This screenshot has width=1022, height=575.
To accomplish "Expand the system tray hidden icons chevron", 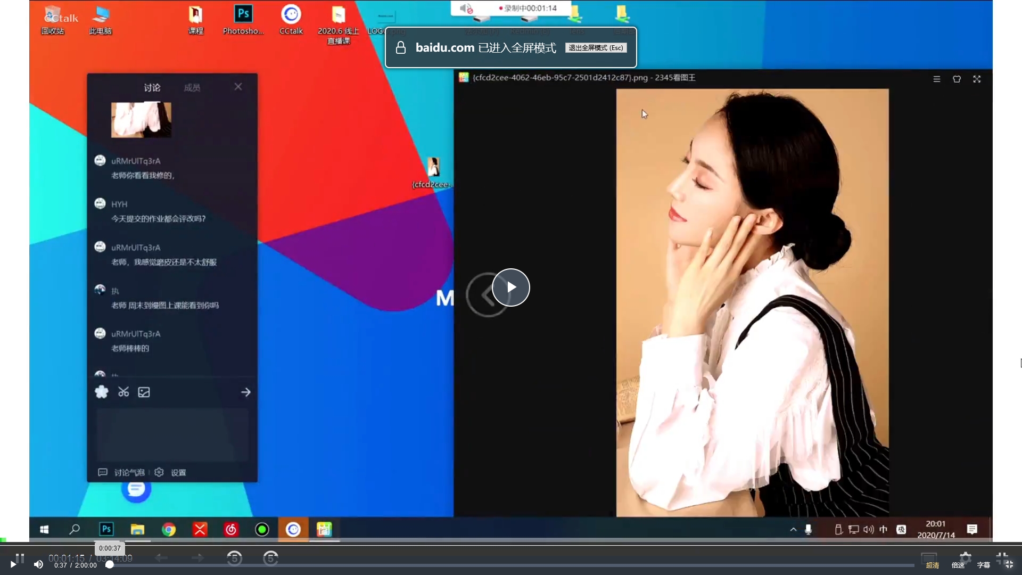I will (793, 529).
